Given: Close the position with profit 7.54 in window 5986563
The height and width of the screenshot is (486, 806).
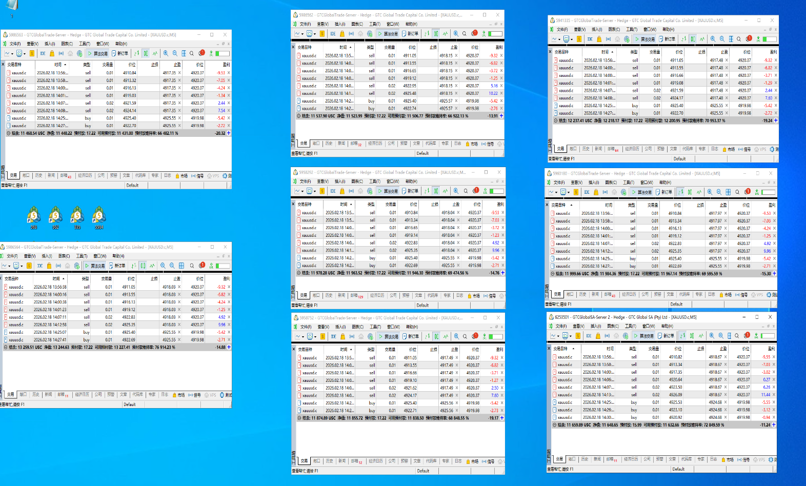Looking at the screenshot, I should (x=229, y=110).
